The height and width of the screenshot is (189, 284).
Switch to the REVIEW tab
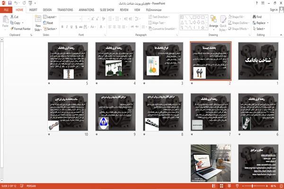[x=124, y=10]
